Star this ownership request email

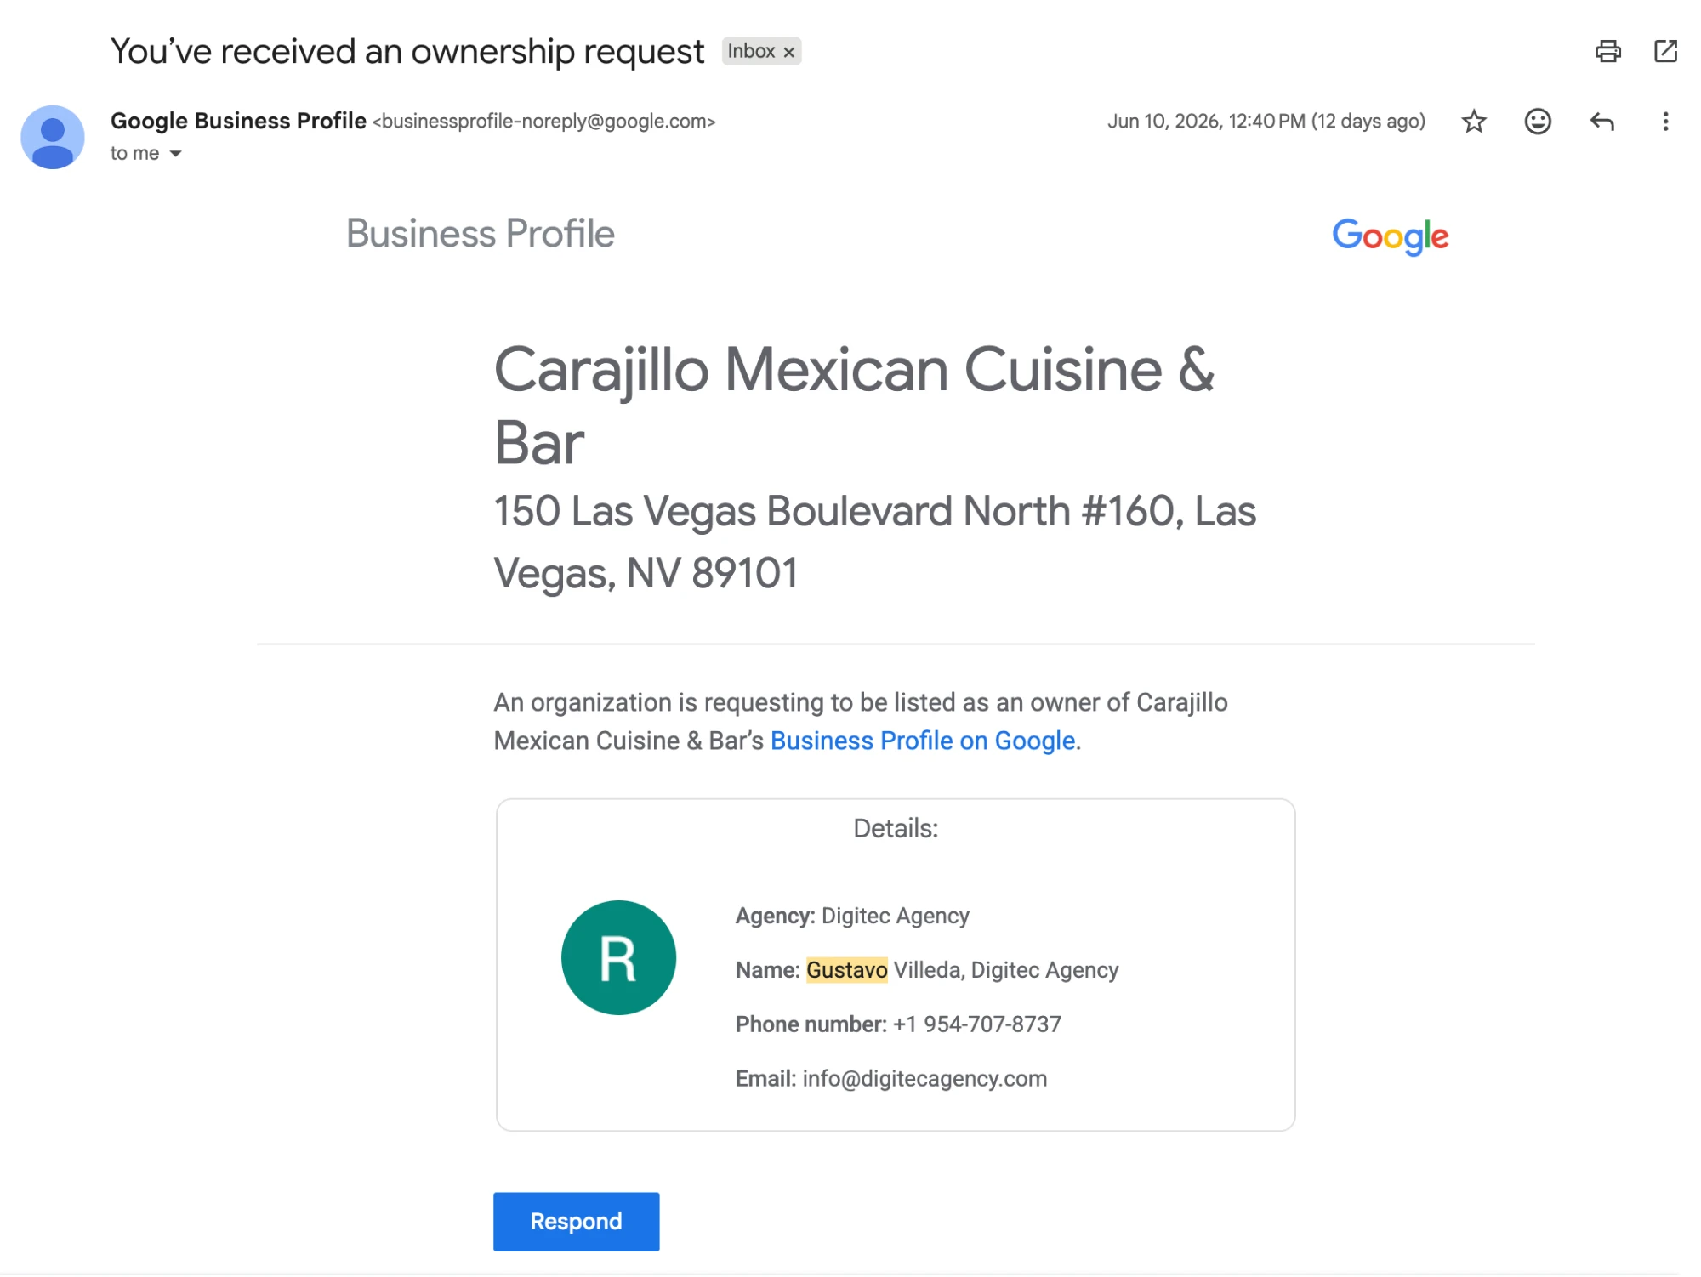point(1474,122)
